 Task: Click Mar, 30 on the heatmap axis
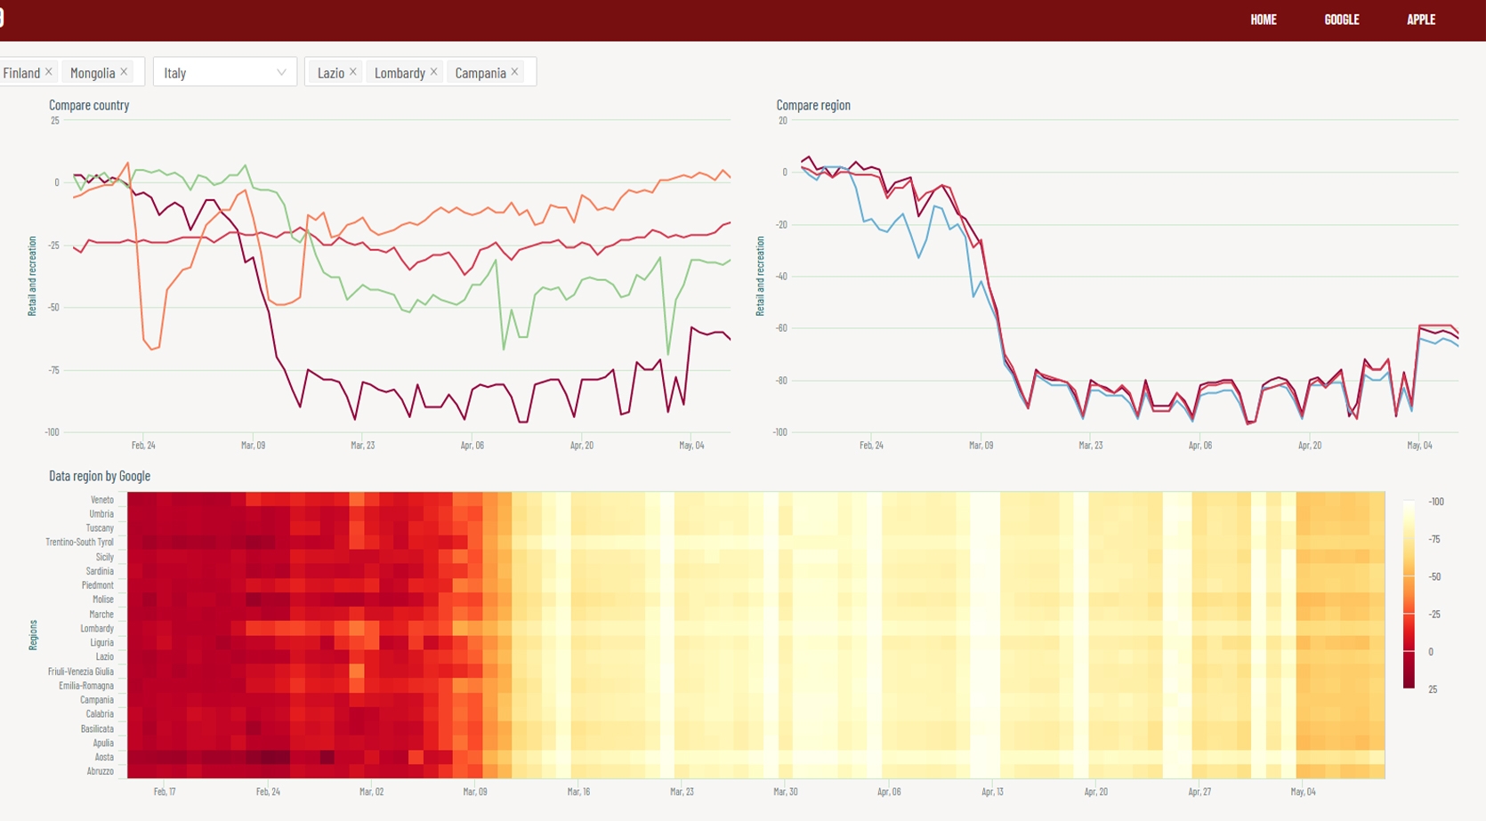pyautogui.click(x=786, y=792)
